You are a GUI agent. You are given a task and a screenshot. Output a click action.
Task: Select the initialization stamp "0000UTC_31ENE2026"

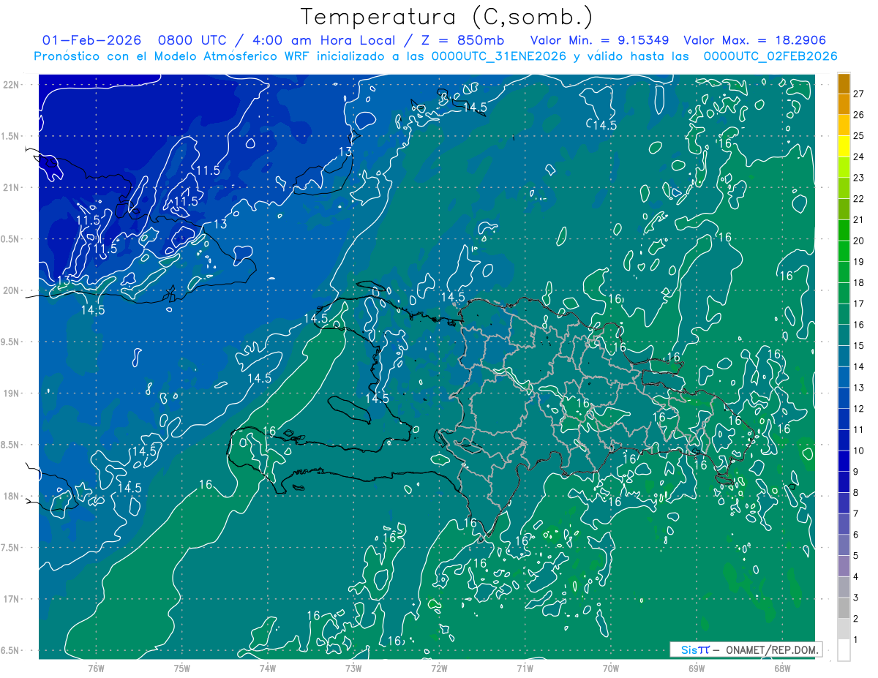point(499,56)
